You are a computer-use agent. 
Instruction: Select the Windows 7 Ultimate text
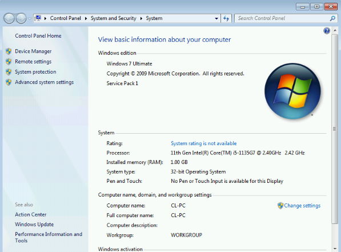tap(130, 64)
